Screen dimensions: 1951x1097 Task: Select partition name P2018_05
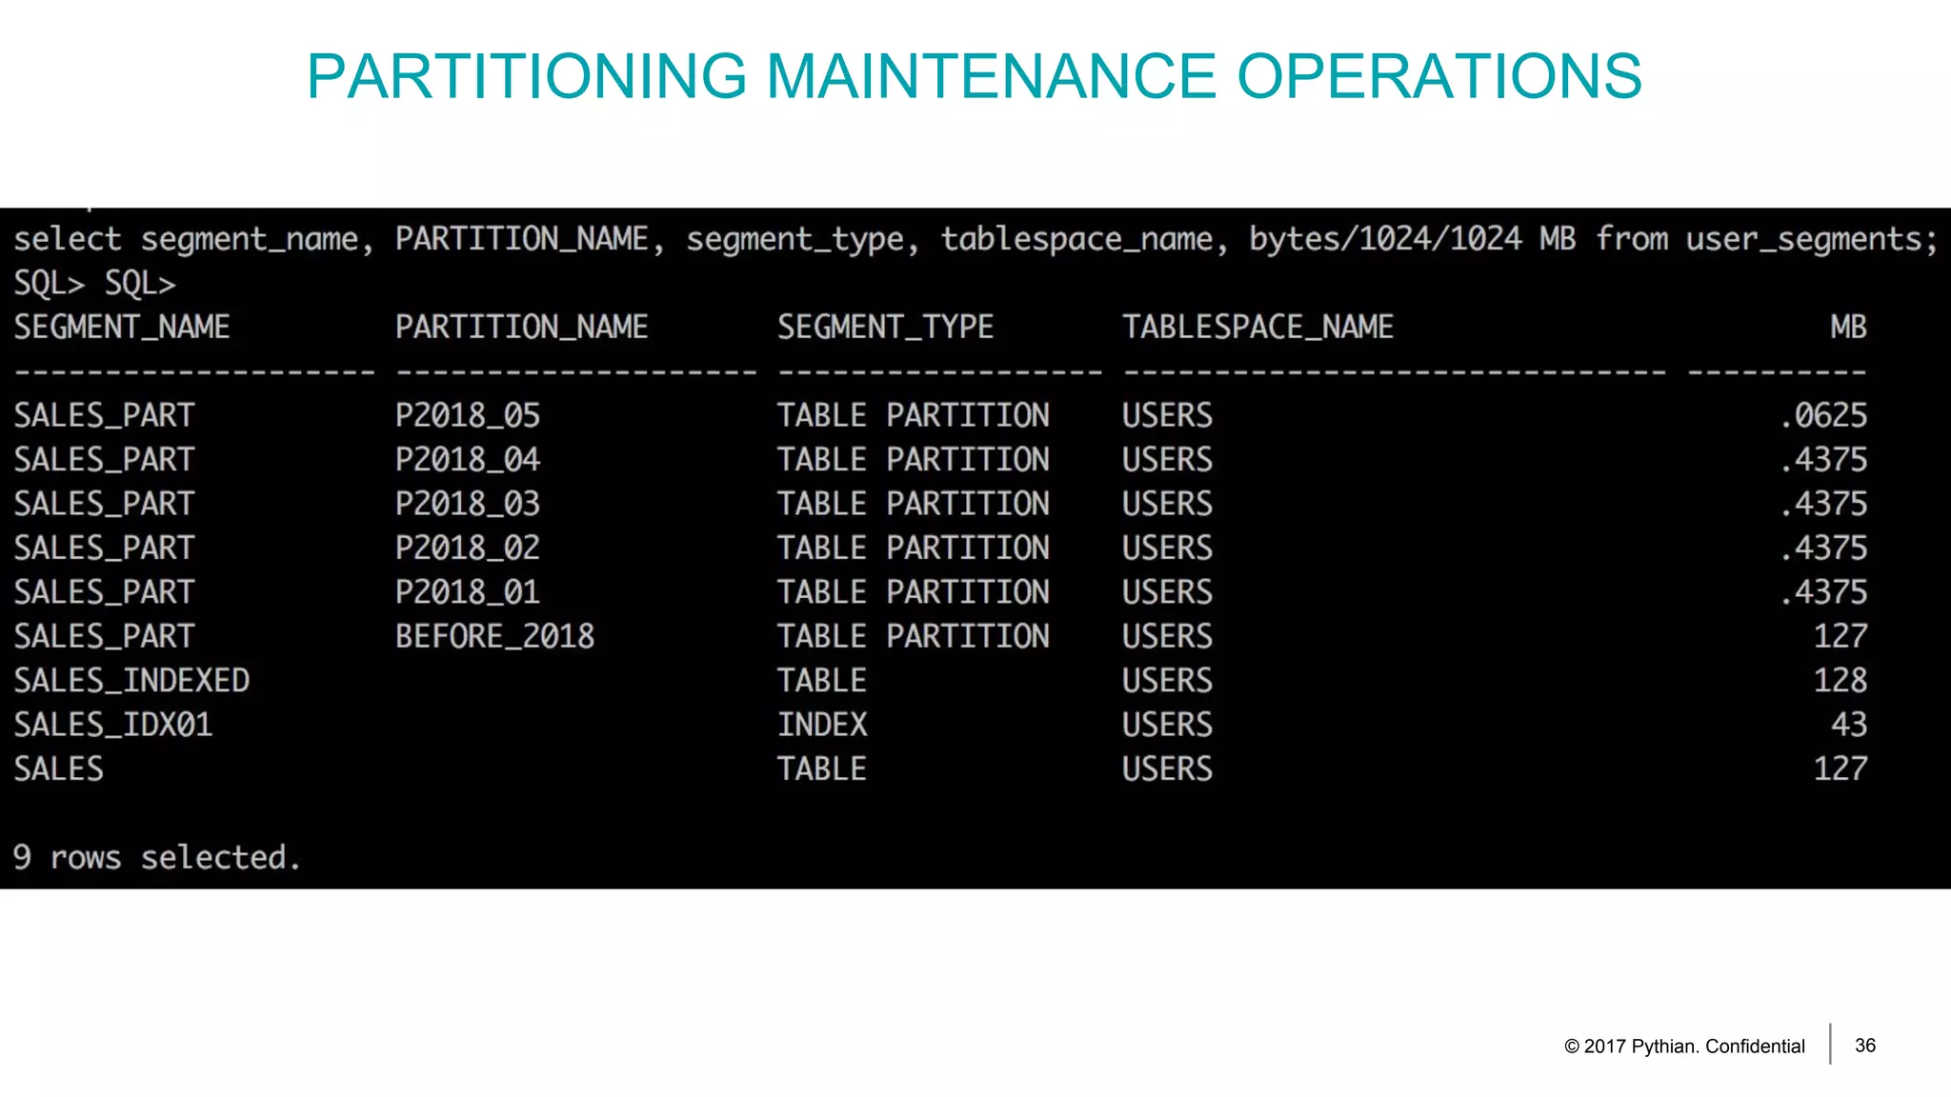point(468,416)
